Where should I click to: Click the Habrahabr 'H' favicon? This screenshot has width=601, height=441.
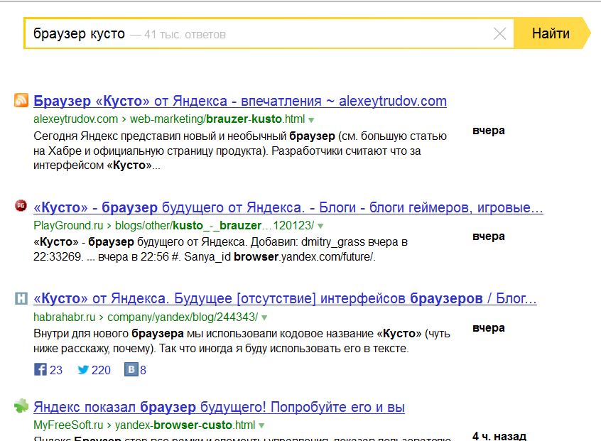pos(21,298)
